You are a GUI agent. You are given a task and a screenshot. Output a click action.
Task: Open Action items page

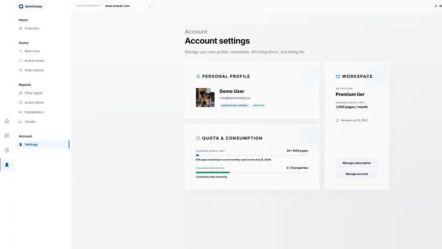[x=34, y=103]
